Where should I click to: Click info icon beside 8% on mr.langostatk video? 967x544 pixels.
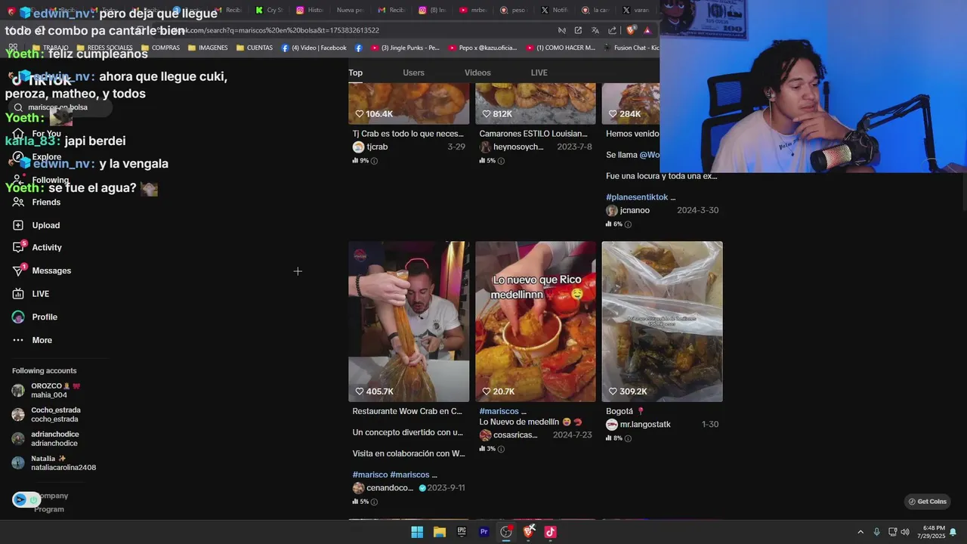[x=628, y=438]
